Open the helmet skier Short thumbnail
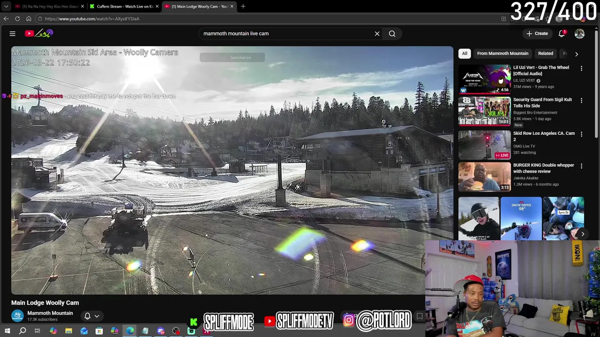Screen dimensions: 600x337 point(479,219)
